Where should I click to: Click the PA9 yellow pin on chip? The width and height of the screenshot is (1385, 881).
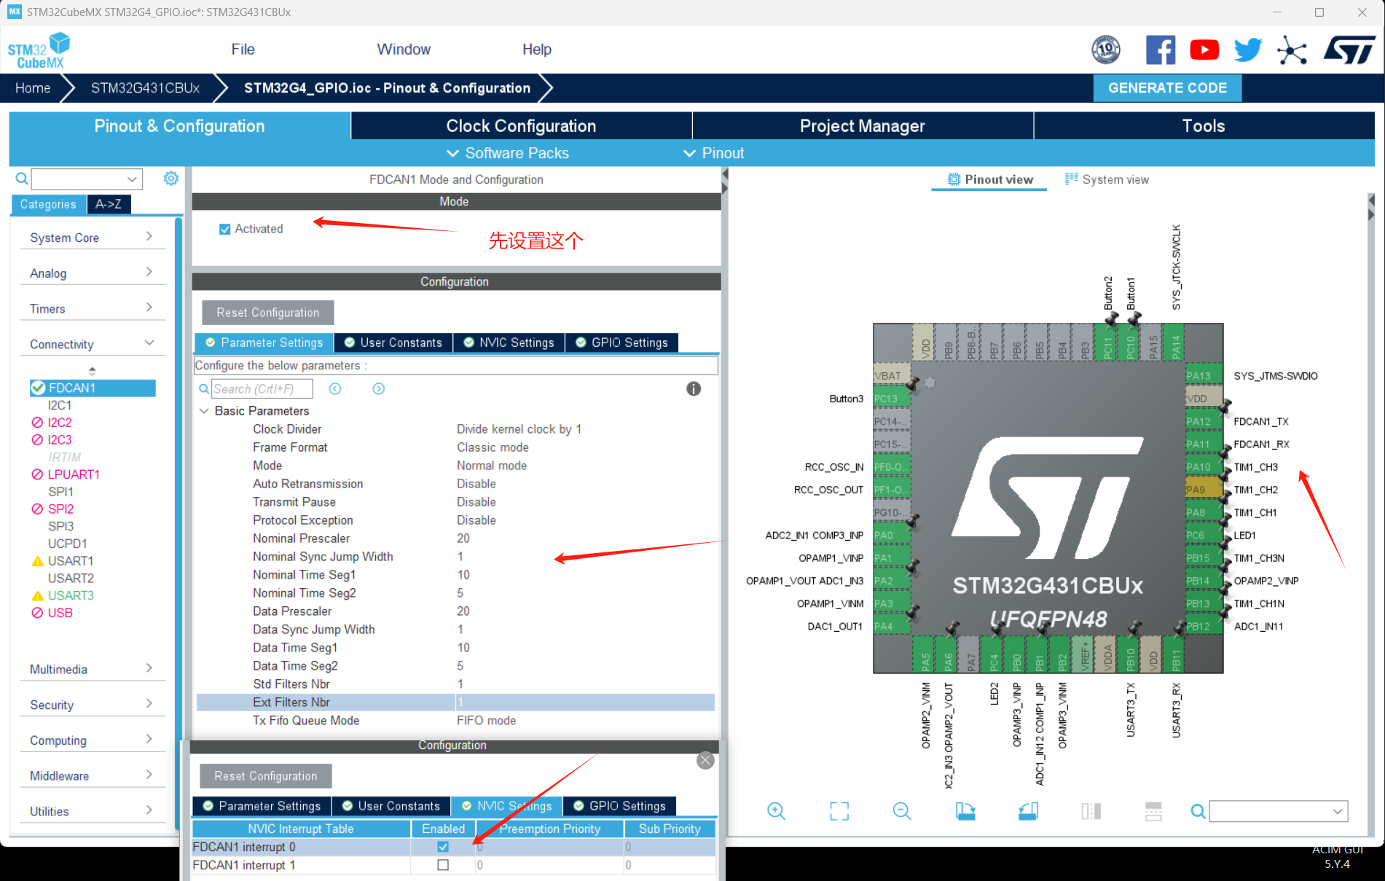1203,490
